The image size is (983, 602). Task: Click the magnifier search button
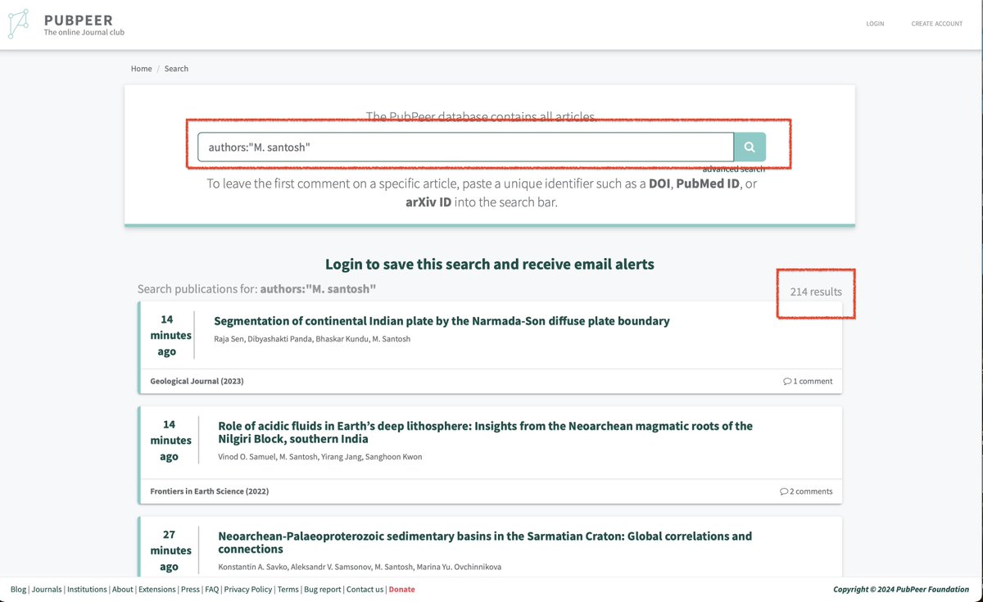click(x=750, y=147)
